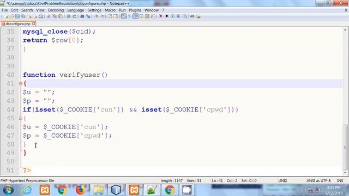Toggle the INS insert mode indicator
Image resolution: width=349 pixels, height=196 pixels.
340,181
